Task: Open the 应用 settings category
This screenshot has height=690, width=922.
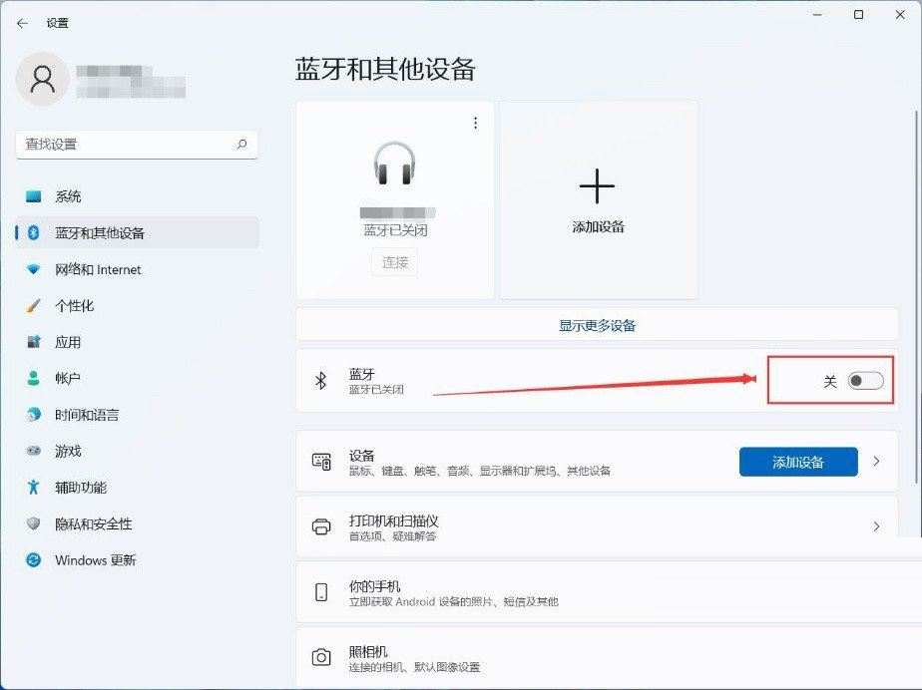Action: point(137,342)
